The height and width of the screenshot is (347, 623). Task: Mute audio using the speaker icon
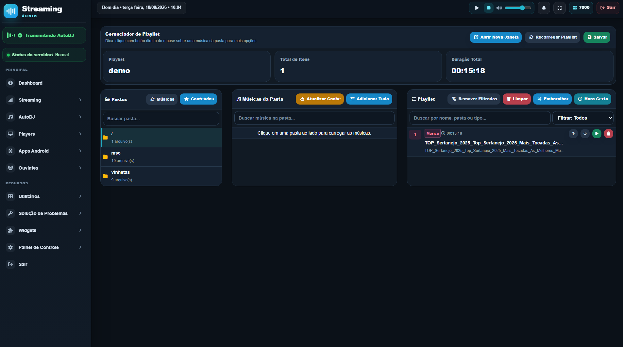pos(499,8)
